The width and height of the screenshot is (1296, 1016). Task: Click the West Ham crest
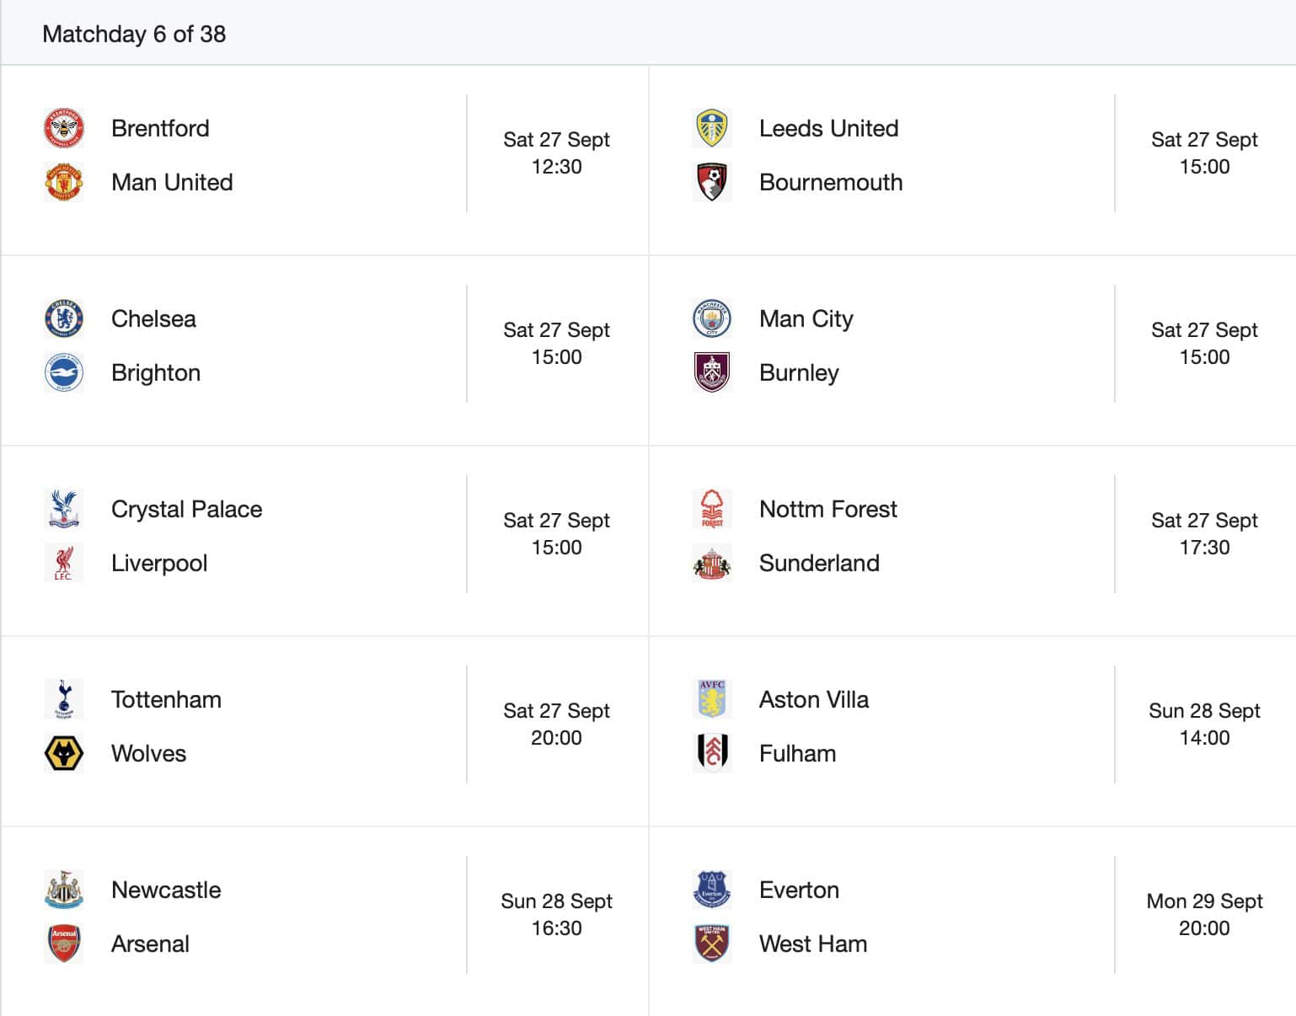pyautogui.click(x=712, y=944)
